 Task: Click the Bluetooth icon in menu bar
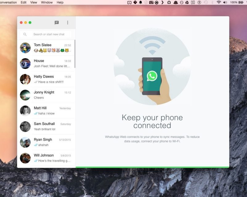pyautogui.click(x=212, y=2)
